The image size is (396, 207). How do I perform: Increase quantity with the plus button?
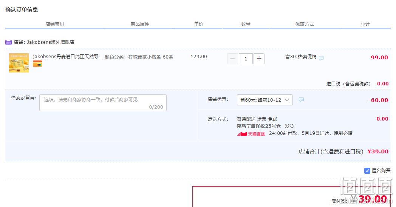[x=259, y=59]
